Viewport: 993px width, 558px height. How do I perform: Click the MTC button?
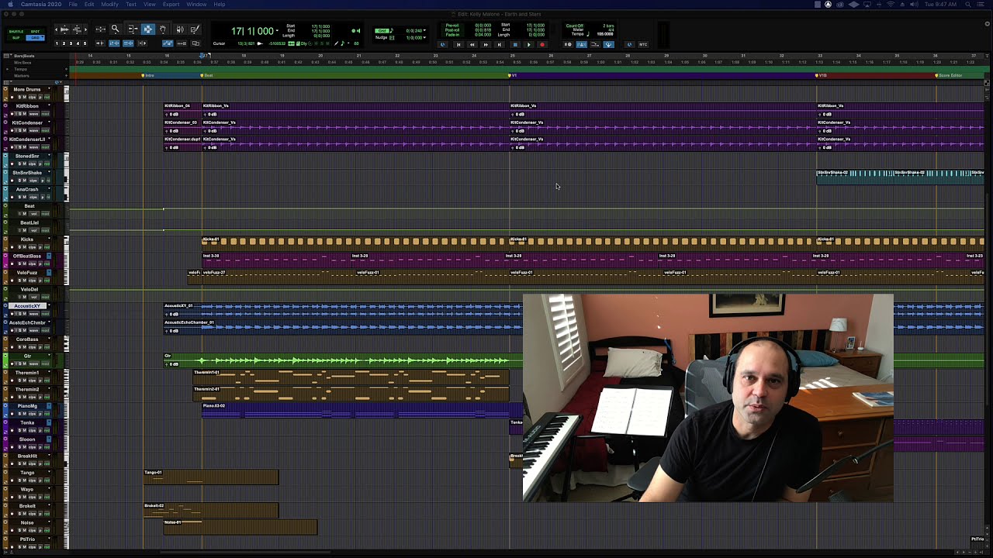[643, 45]
